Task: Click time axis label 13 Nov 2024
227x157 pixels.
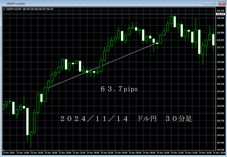Action: pyautogui.click(x=8, y=153)
